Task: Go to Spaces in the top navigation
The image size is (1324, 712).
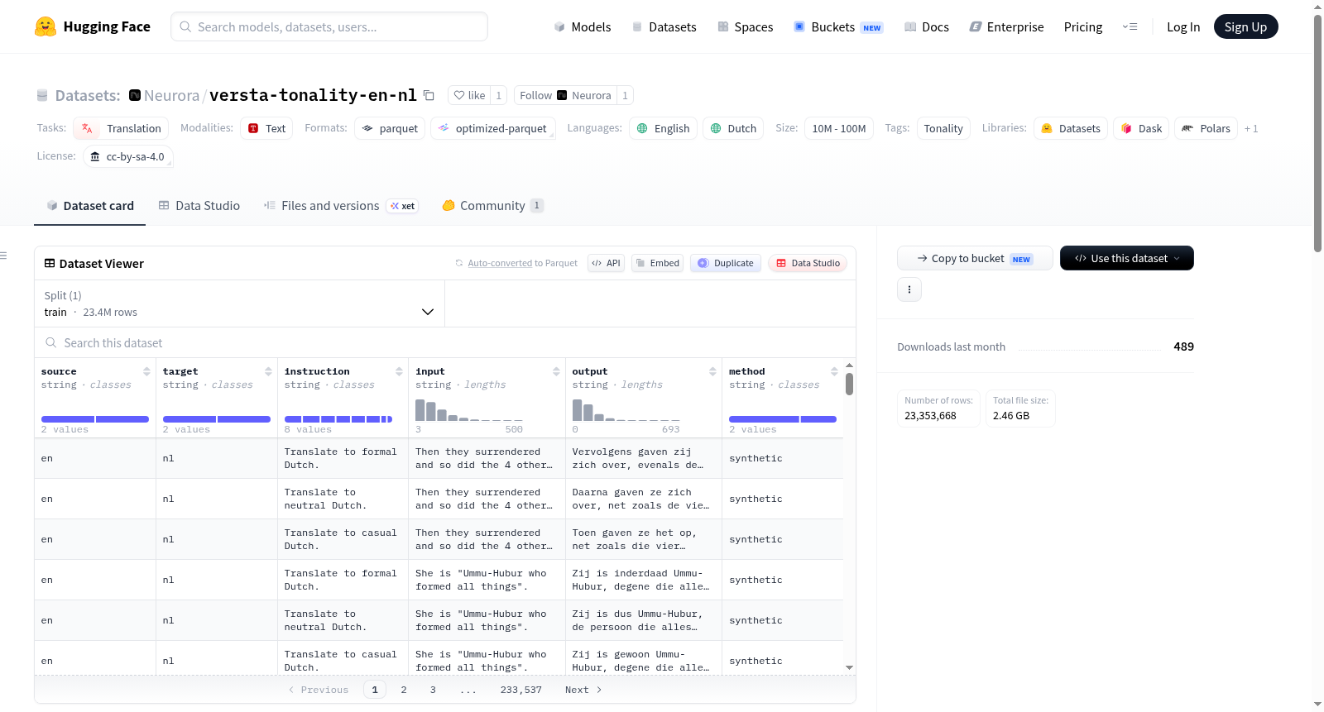Action: click(745, 26)
